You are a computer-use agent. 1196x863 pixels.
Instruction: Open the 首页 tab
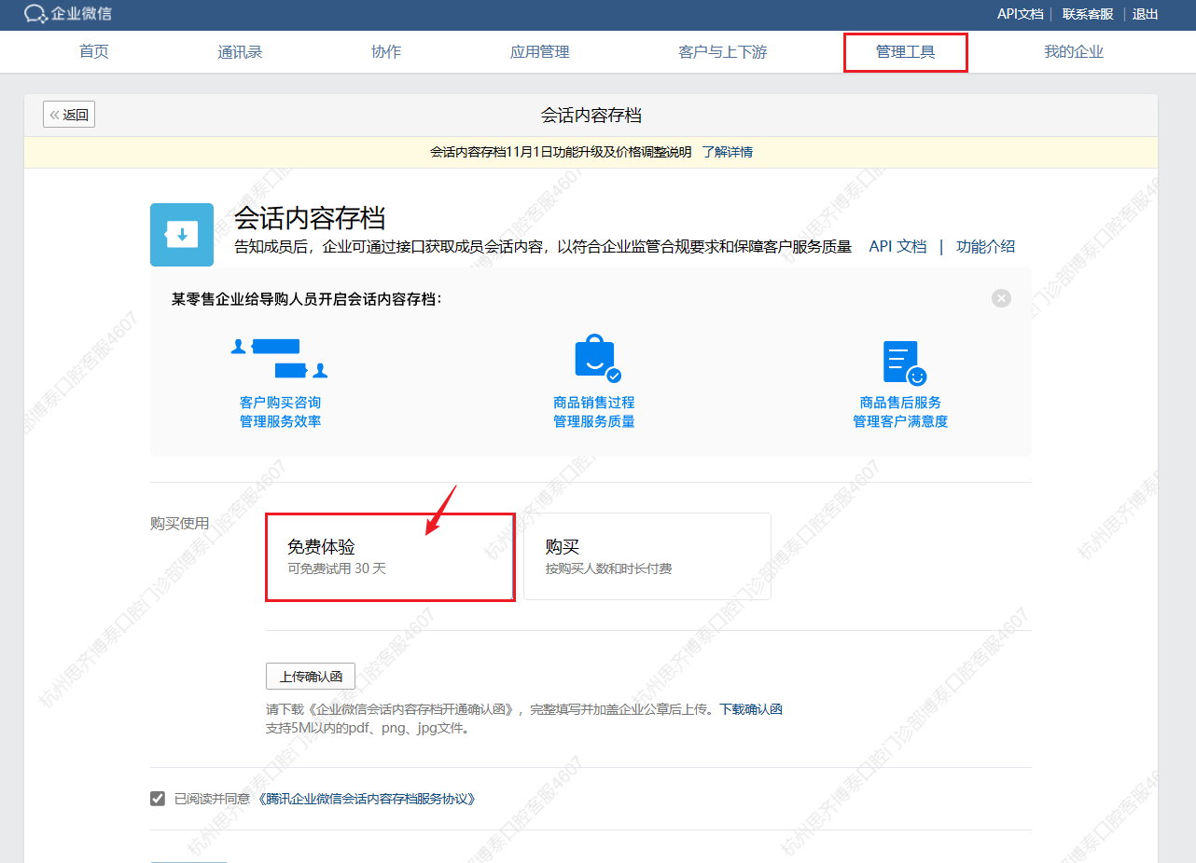pyautogui.click(x=94, y=52)
